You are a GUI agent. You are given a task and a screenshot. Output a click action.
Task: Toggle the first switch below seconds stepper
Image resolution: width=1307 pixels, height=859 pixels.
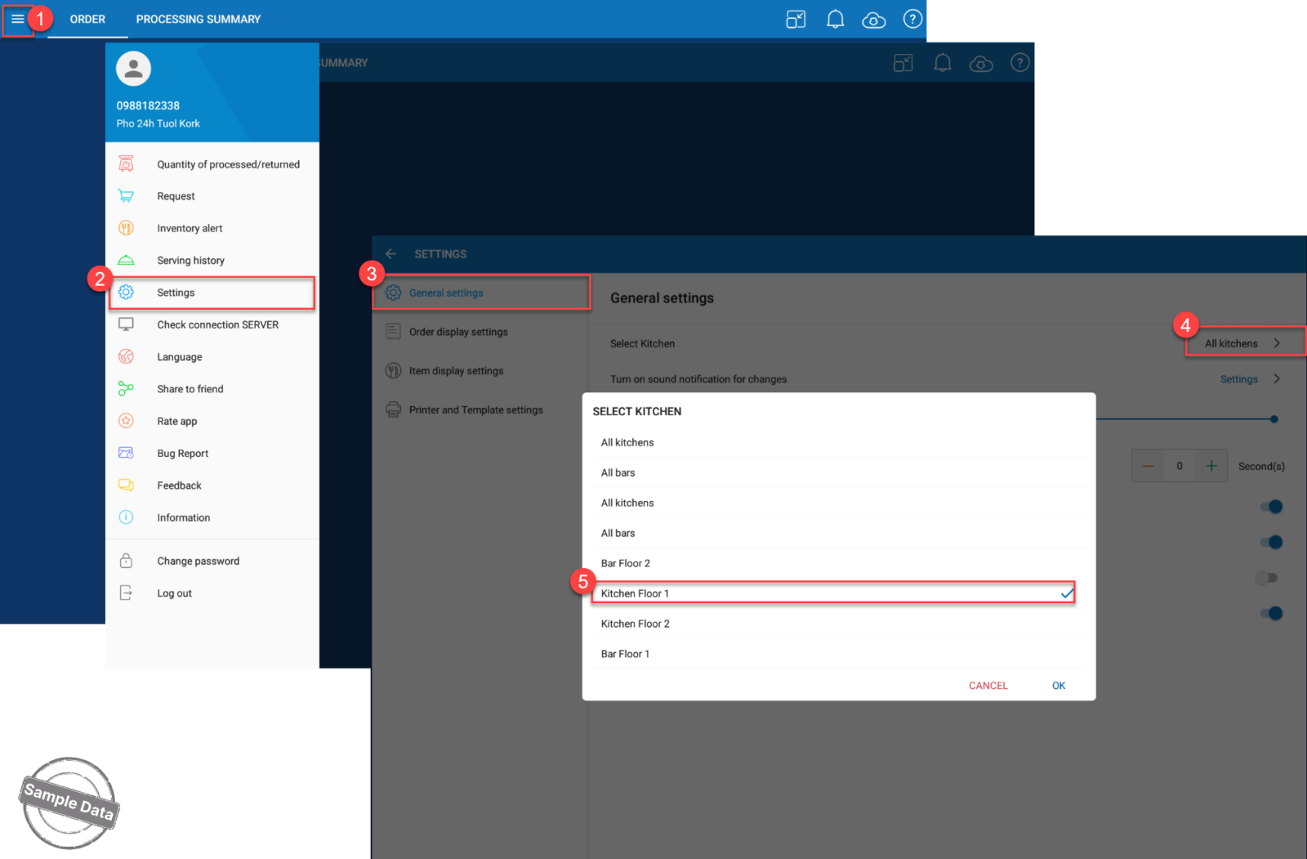(x=1271, y=507)
